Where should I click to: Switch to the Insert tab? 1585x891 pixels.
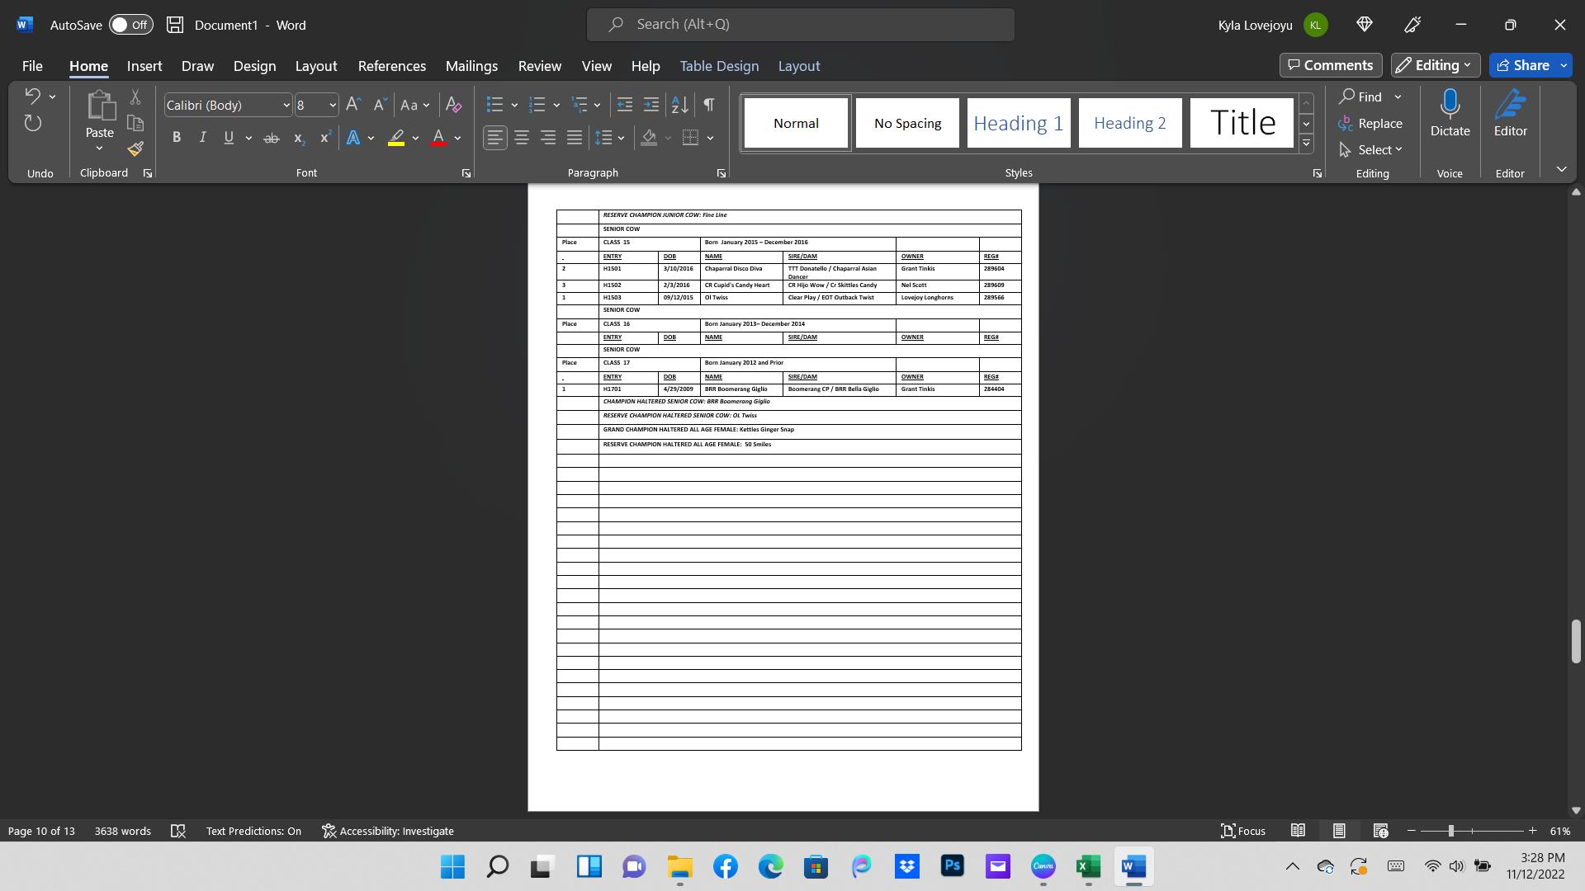[144, 66]
